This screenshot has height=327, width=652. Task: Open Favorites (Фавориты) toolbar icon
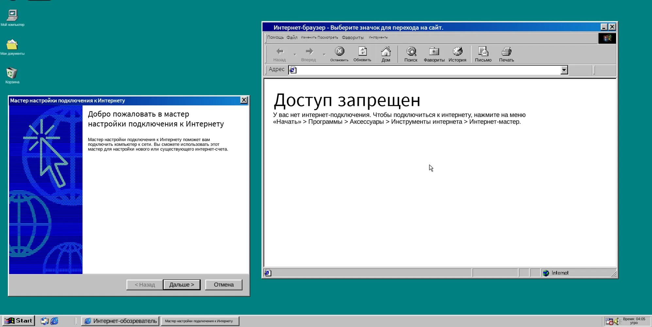[x=434, y=54]
